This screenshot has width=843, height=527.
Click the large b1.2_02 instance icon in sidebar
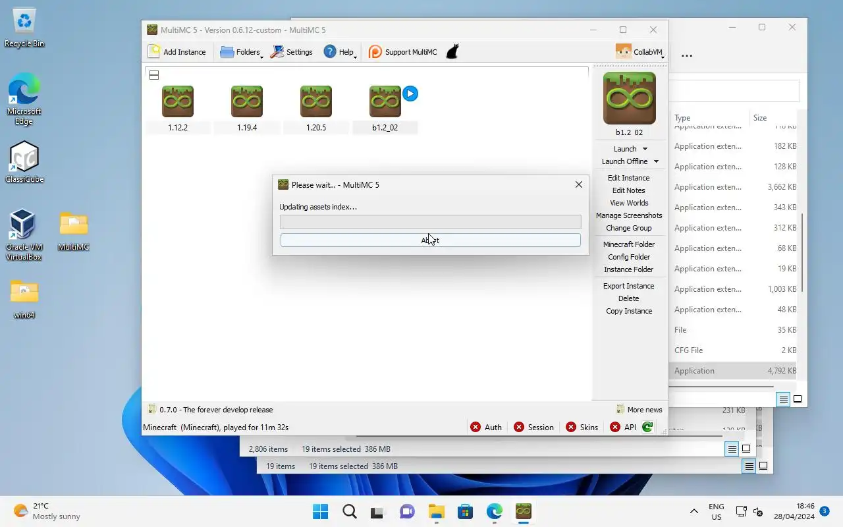click(x=630, y=98)
